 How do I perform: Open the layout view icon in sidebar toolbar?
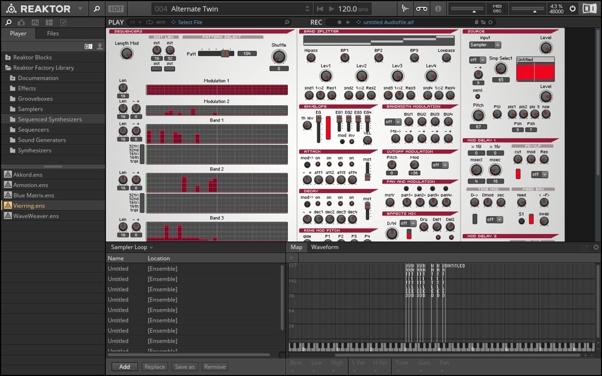point(49,23)
